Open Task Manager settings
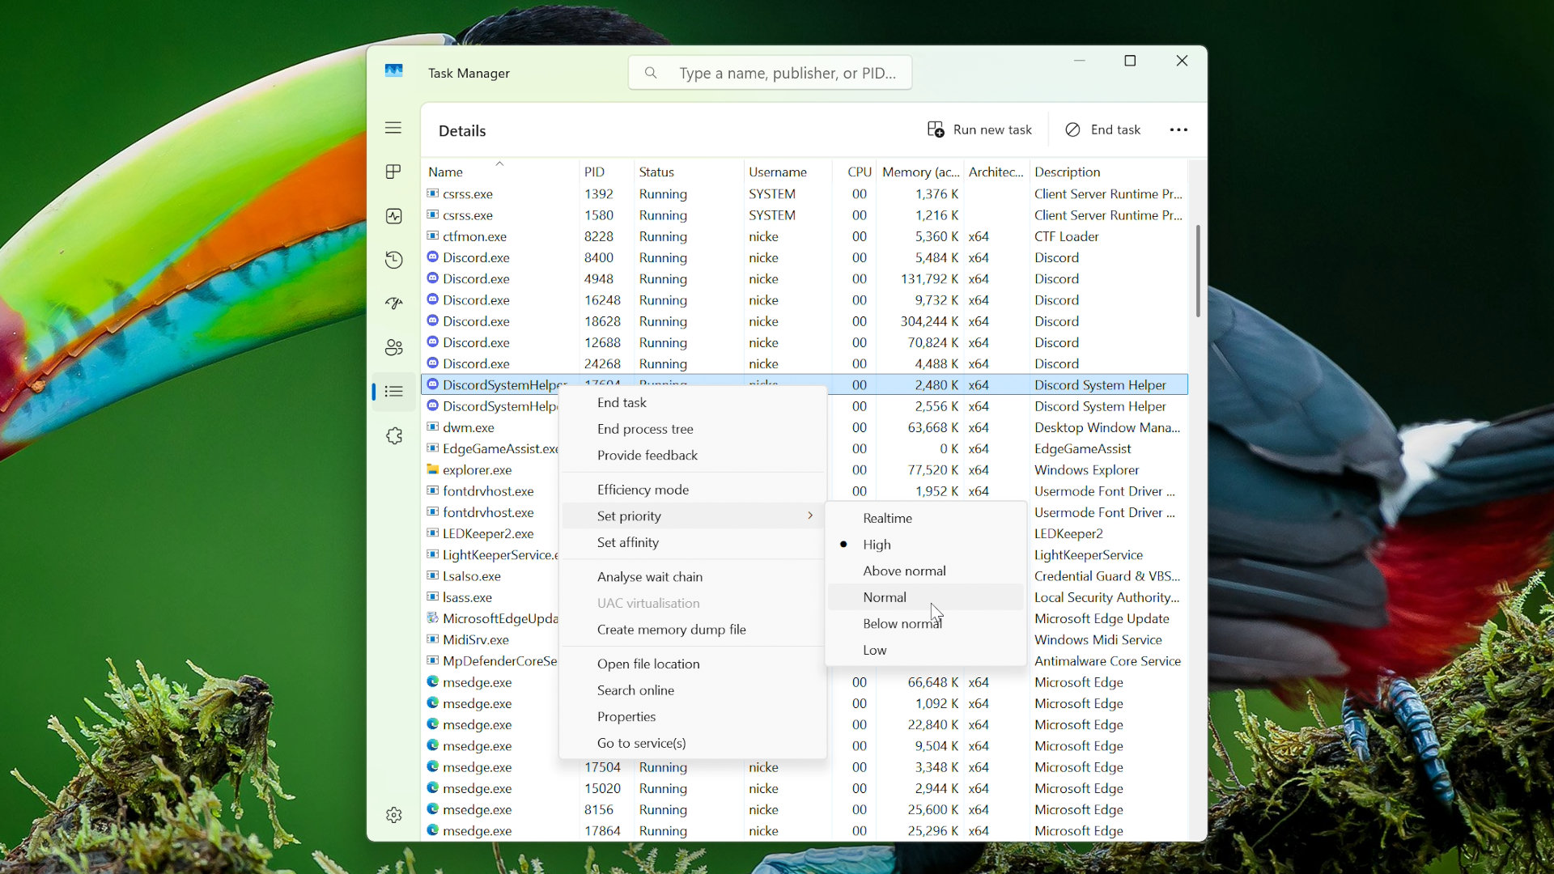This screenshot has width=1554, height=874. pyautogui.click(x=393, y=815)
